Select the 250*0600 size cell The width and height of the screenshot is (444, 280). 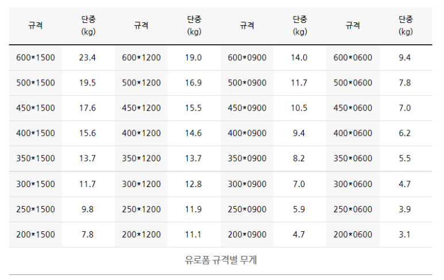[353, 209]
